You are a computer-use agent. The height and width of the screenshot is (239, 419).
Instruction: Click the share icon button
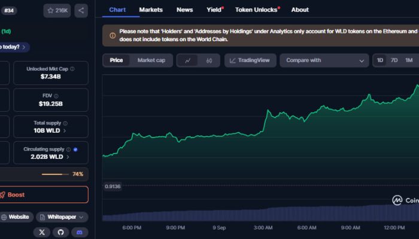[x=81, y=10]
